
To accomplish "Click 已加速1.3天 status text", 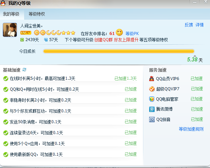I will click(126, 78).
